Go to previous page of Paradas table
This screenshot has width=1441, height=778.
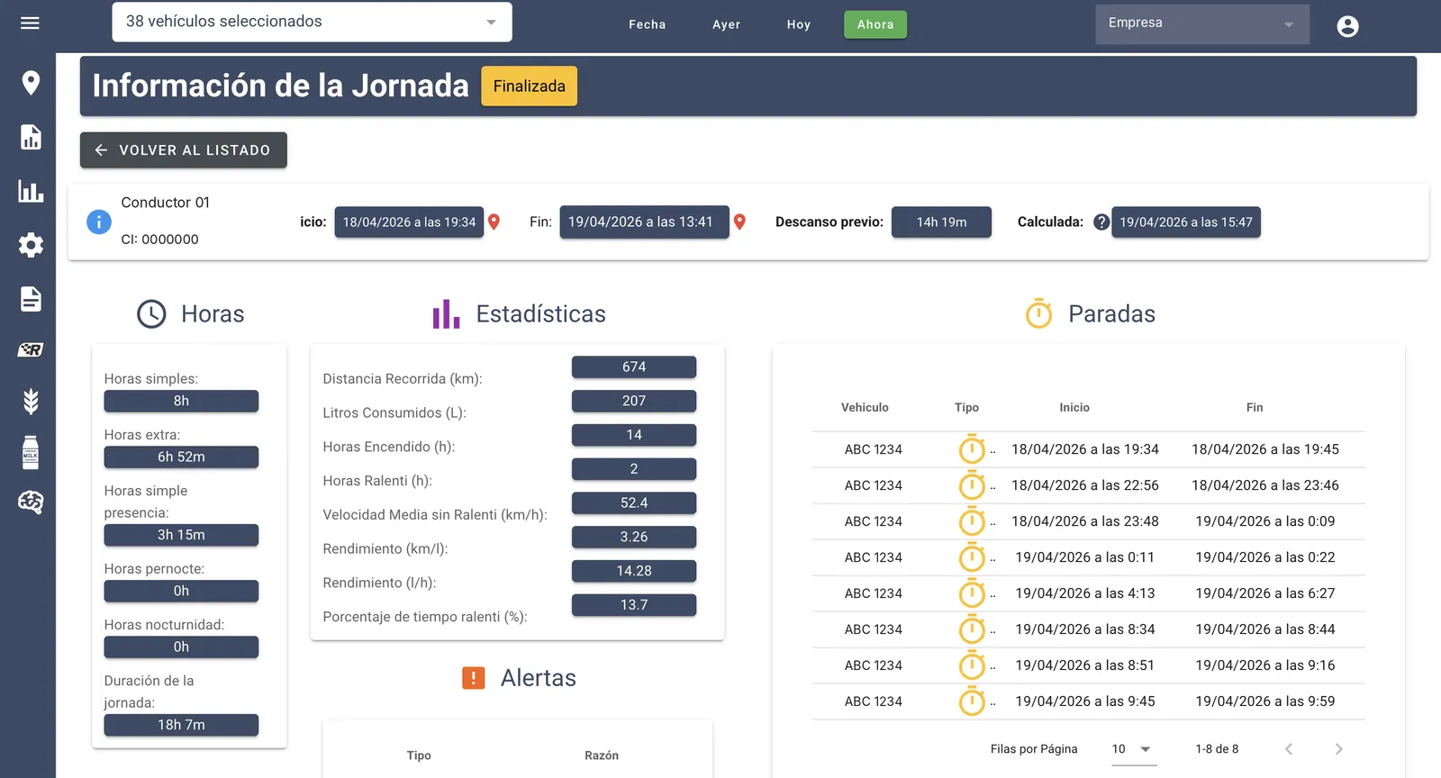[x=1289, y=749]
